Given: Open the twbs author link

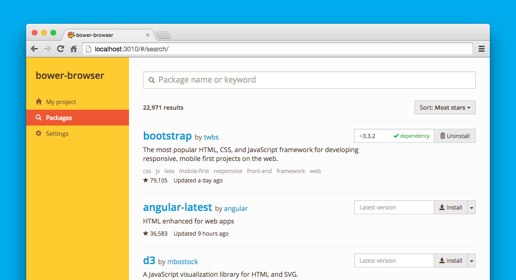Looking at the screenshot, I should [x=211, y=137].
